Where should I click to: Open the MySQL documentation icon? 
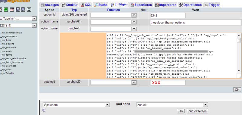[23, 10]
